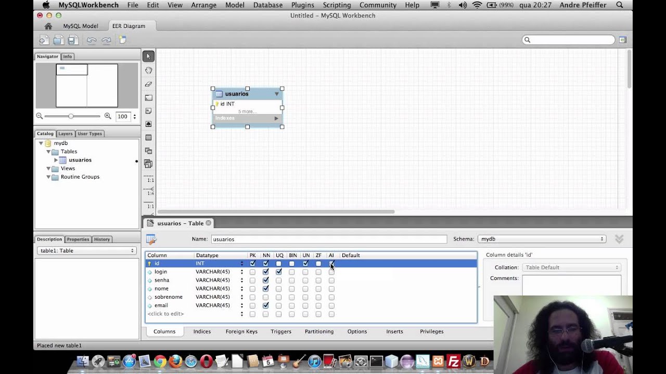Screen dimensions: 666x374
Task: Open the Collation Table Default dropdown
Action: click(571, 268)
